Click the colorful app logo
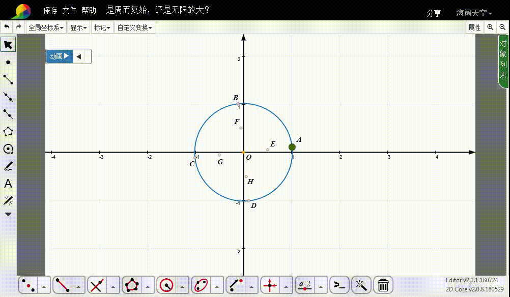The width and height of the screenshot is (510, 297). pyautogui.click(x=21, y=11)
